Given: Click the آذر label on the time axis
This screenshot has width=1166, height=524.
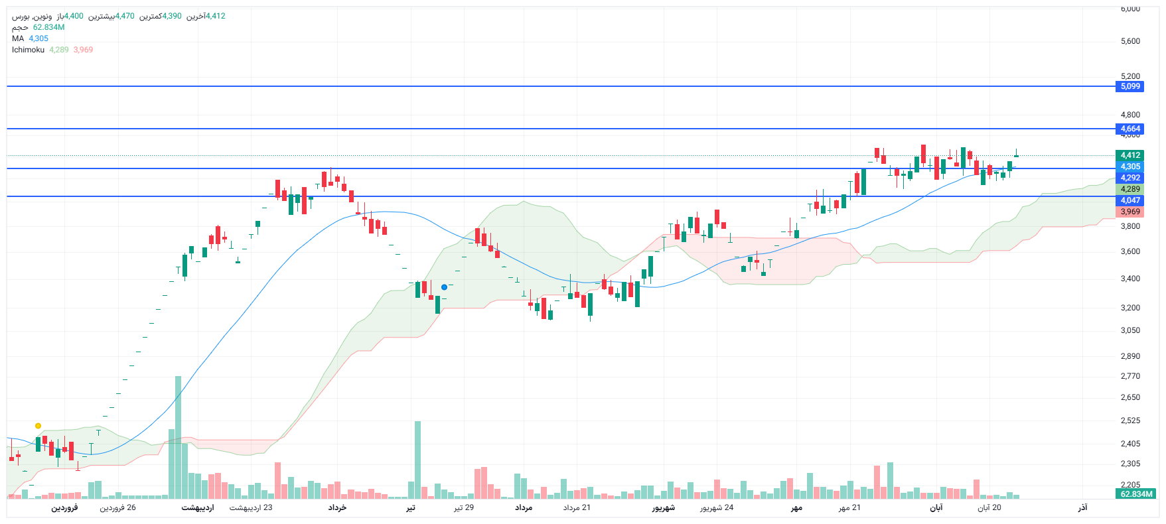Looking at the screenshot, I should coord(1082,507).
